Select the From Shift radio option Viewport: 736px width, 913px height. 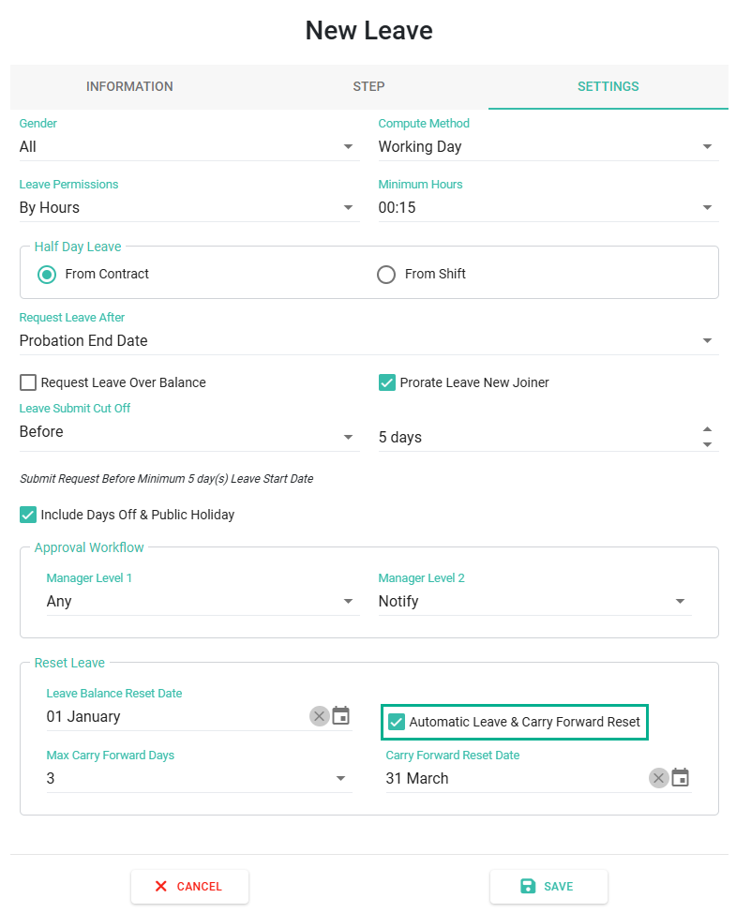tap(386, 275)
